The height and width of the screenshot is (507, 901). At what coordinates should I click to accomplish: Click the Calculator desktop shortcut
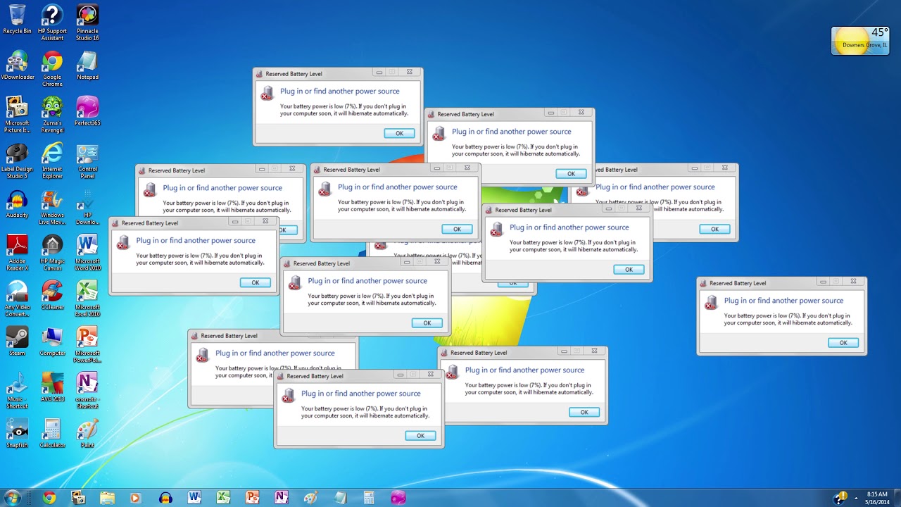52,433
